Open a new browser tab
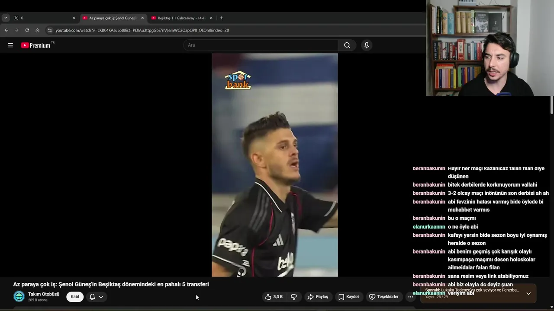Image resolution: width=554 pixels, height=311 pixels. coord(222,18)
